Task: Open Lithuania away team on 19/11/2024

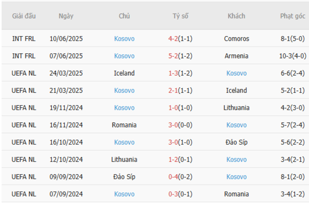Action: point(236,107)
